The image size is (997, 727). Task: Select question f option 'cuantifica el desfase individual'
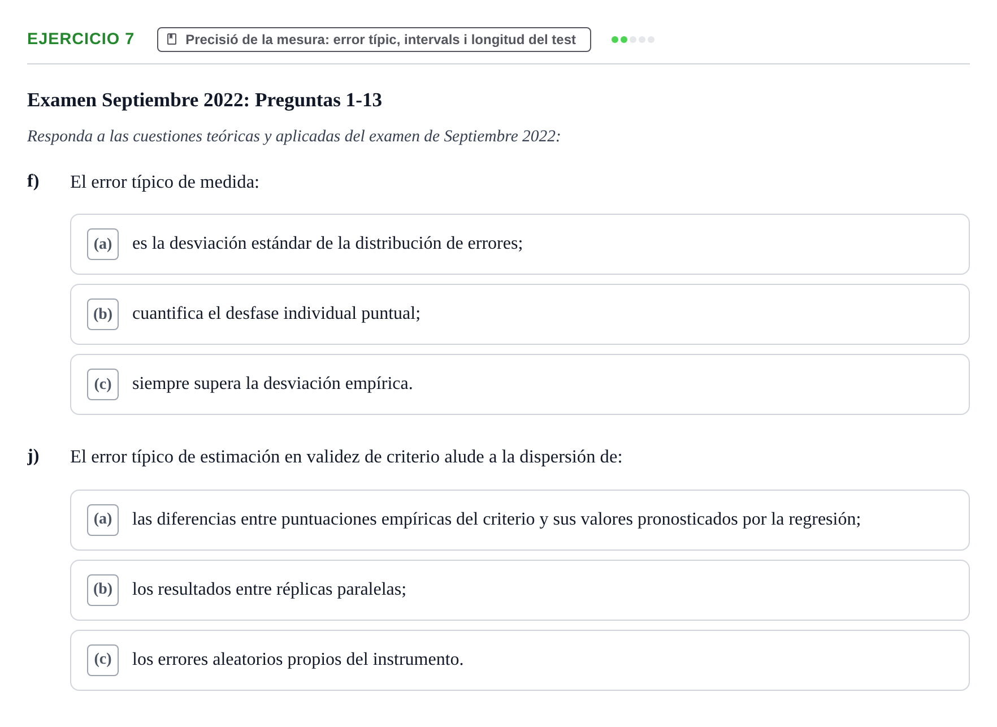[519, 314]
